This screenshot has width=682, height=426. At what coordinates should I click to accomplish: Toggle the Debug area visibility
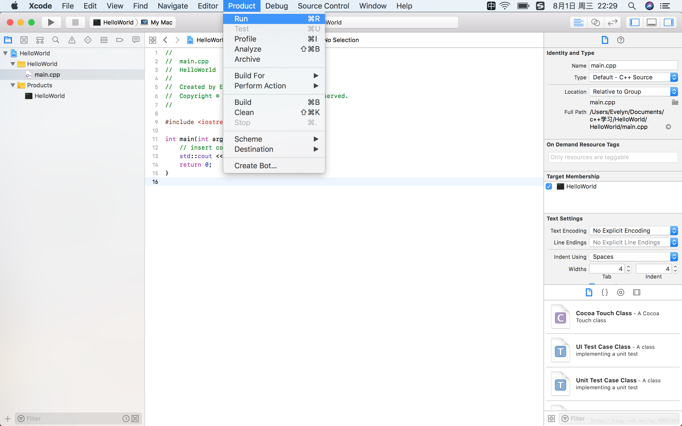click(x=652, y=22)
